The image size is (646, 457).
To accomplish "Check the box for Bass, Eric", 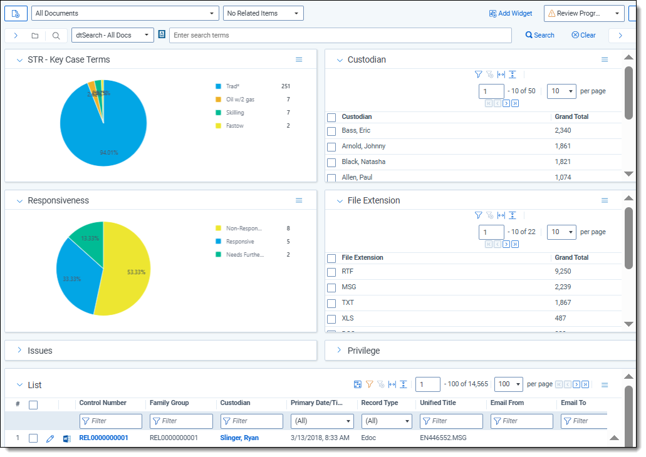I will [x=331, y=131].
